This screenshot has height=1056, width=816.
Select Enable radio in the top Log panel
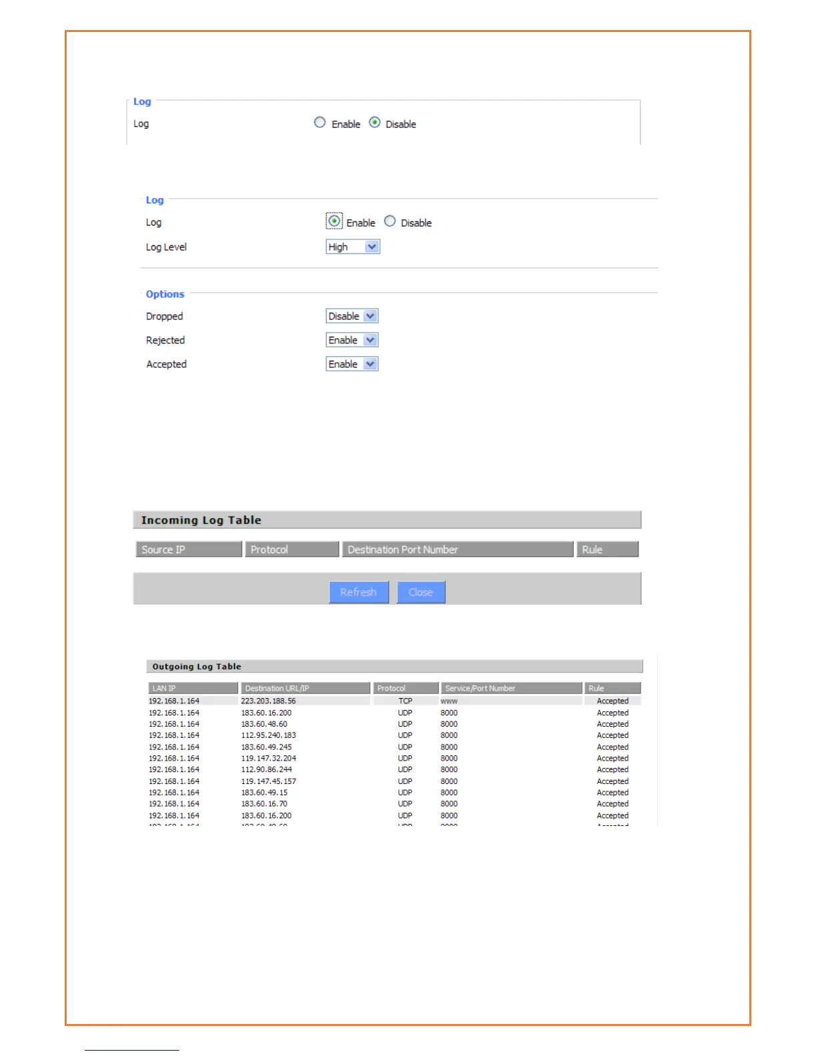coord(320,123)
